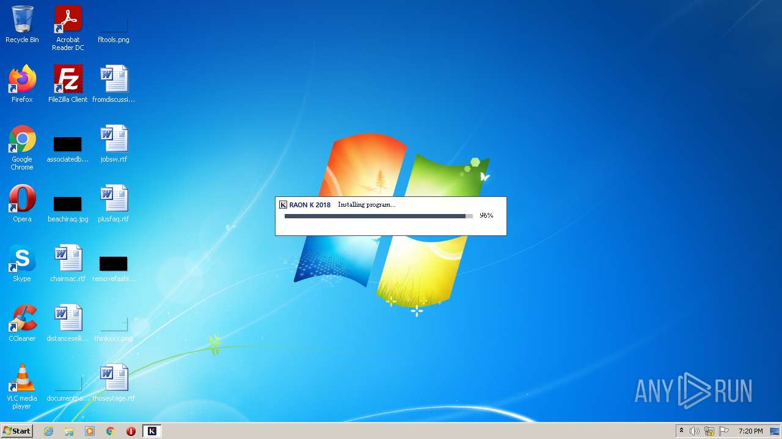Launch the Opera desktop shortcut
This screenshot has height=439, width=782.
pos(22,204)
